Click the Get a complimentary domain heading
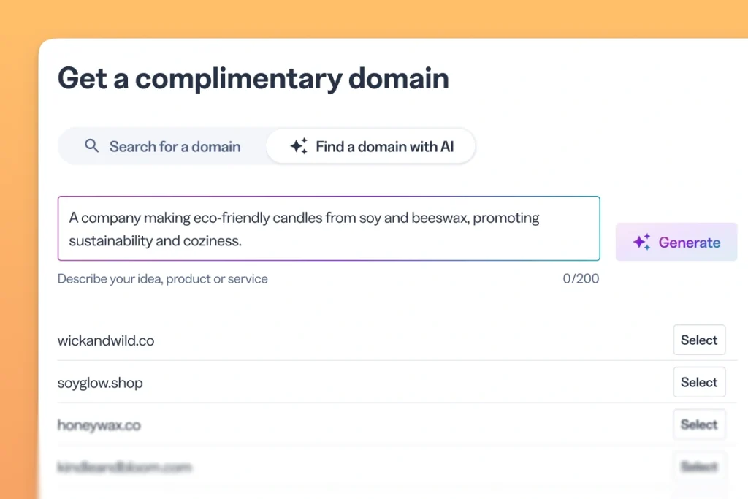 (253, 79)
